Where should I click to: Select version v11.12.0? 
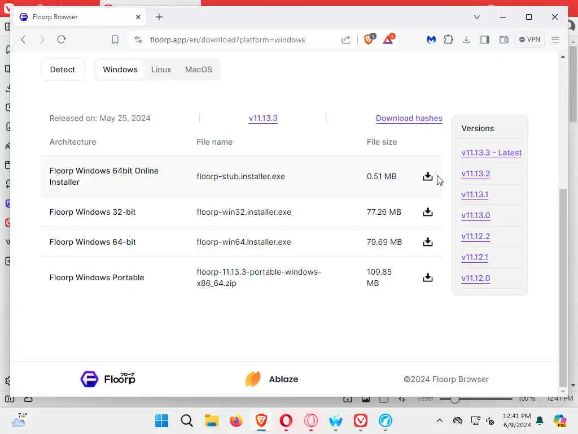[x=475, y=278]
